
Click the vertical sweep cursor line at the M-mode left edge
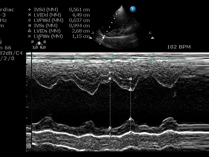(x=31, y=104)
